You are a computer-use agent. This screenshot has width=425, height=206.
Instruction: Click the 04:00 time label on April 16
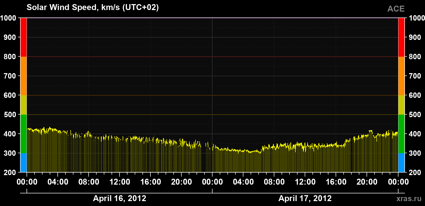coord(58,182)
